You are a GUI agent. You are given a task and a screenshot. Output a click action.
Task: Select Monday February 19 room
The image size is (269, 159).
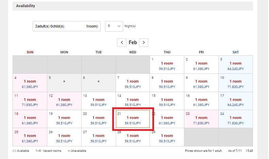pos(64,119)
